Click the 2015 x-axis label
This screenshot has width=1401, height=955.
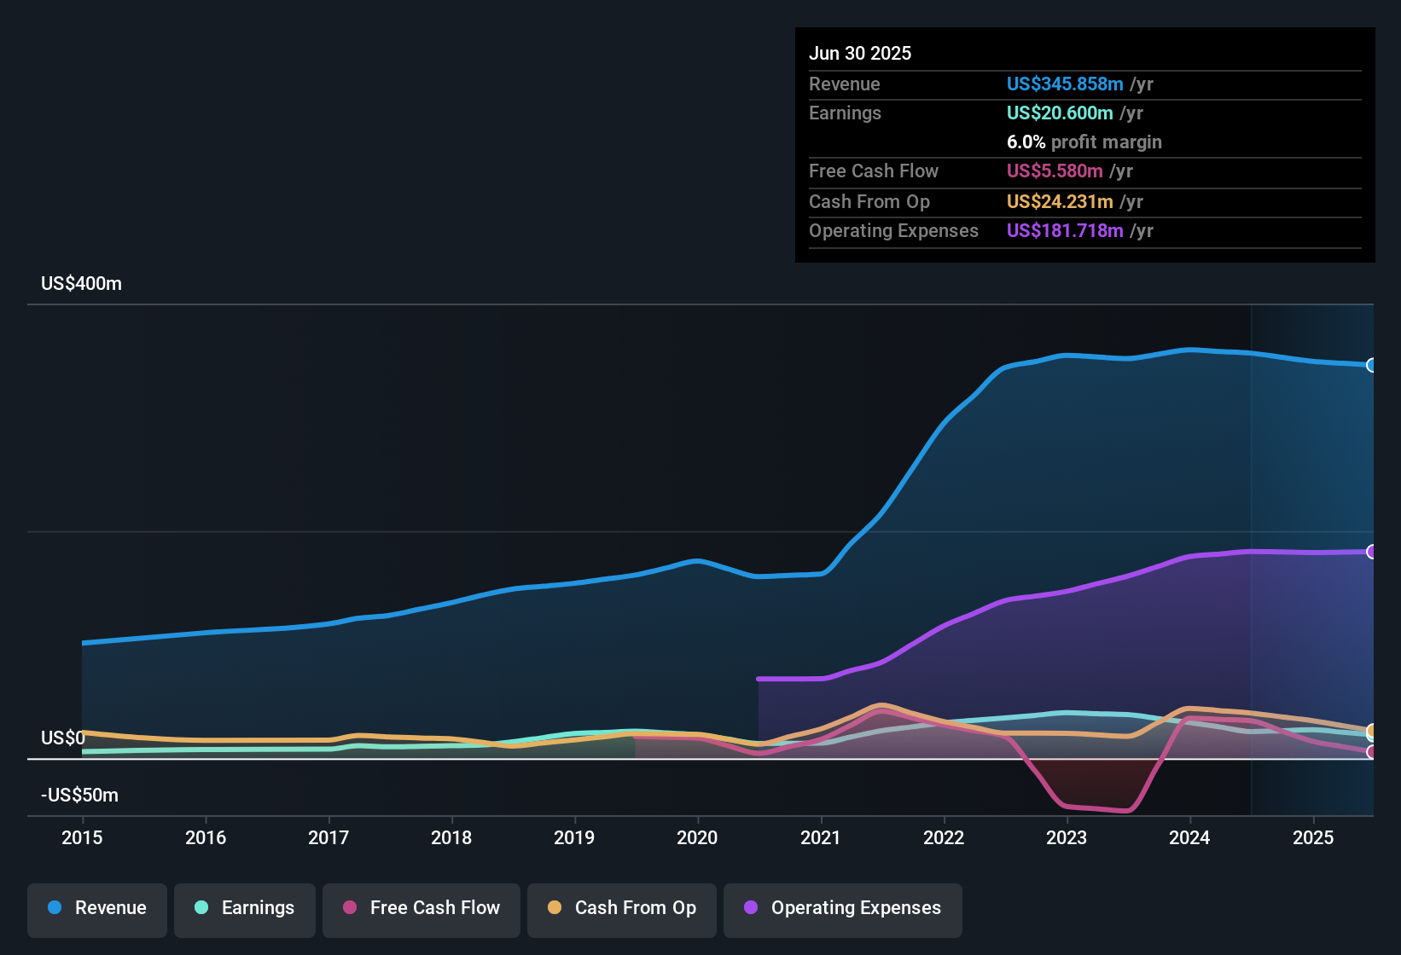[82, 837]
